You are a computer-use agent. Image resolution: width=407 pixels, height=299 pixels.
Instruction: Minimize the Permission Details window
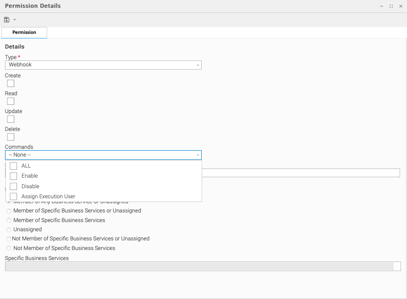coord(381,6)
